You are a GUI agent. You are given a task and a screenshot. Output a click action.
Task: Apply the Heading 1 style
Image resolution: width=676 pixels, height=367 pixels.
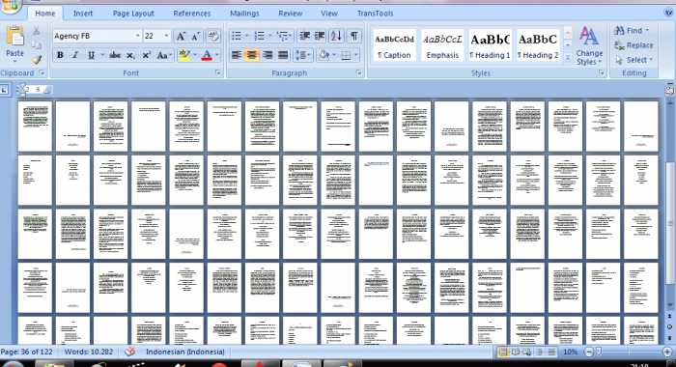coord(491,45)
